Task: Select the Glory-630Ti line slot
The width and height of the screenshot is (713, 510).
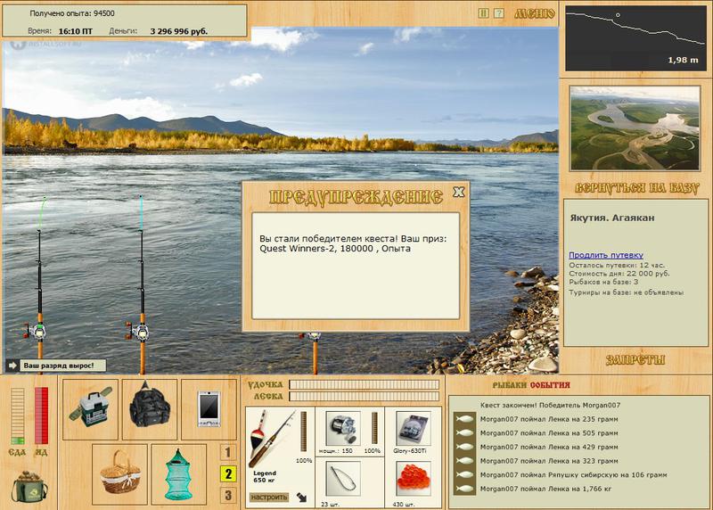Action: click(413, 428)
